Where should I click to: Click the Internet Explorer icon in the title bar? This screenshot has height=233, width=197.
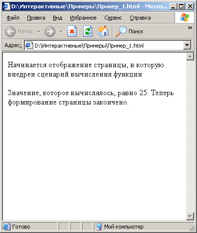click(6, 6)
